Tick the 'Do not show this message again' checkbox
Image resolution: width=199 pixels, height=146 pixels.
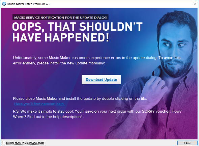pos(4,143)
